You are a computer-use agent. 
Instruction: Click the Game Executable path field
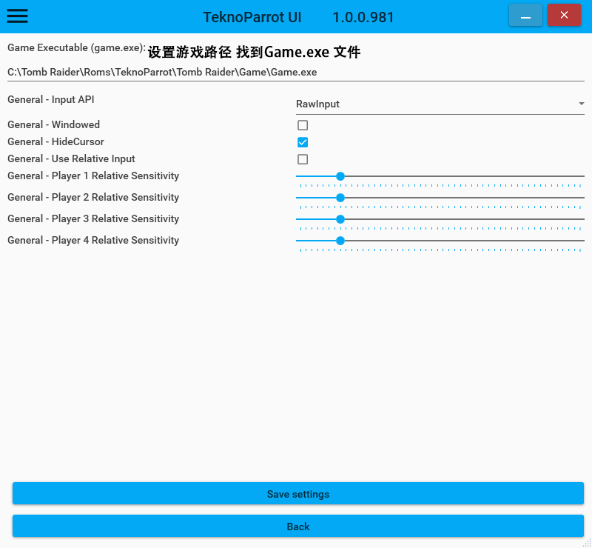coord(296,73)
